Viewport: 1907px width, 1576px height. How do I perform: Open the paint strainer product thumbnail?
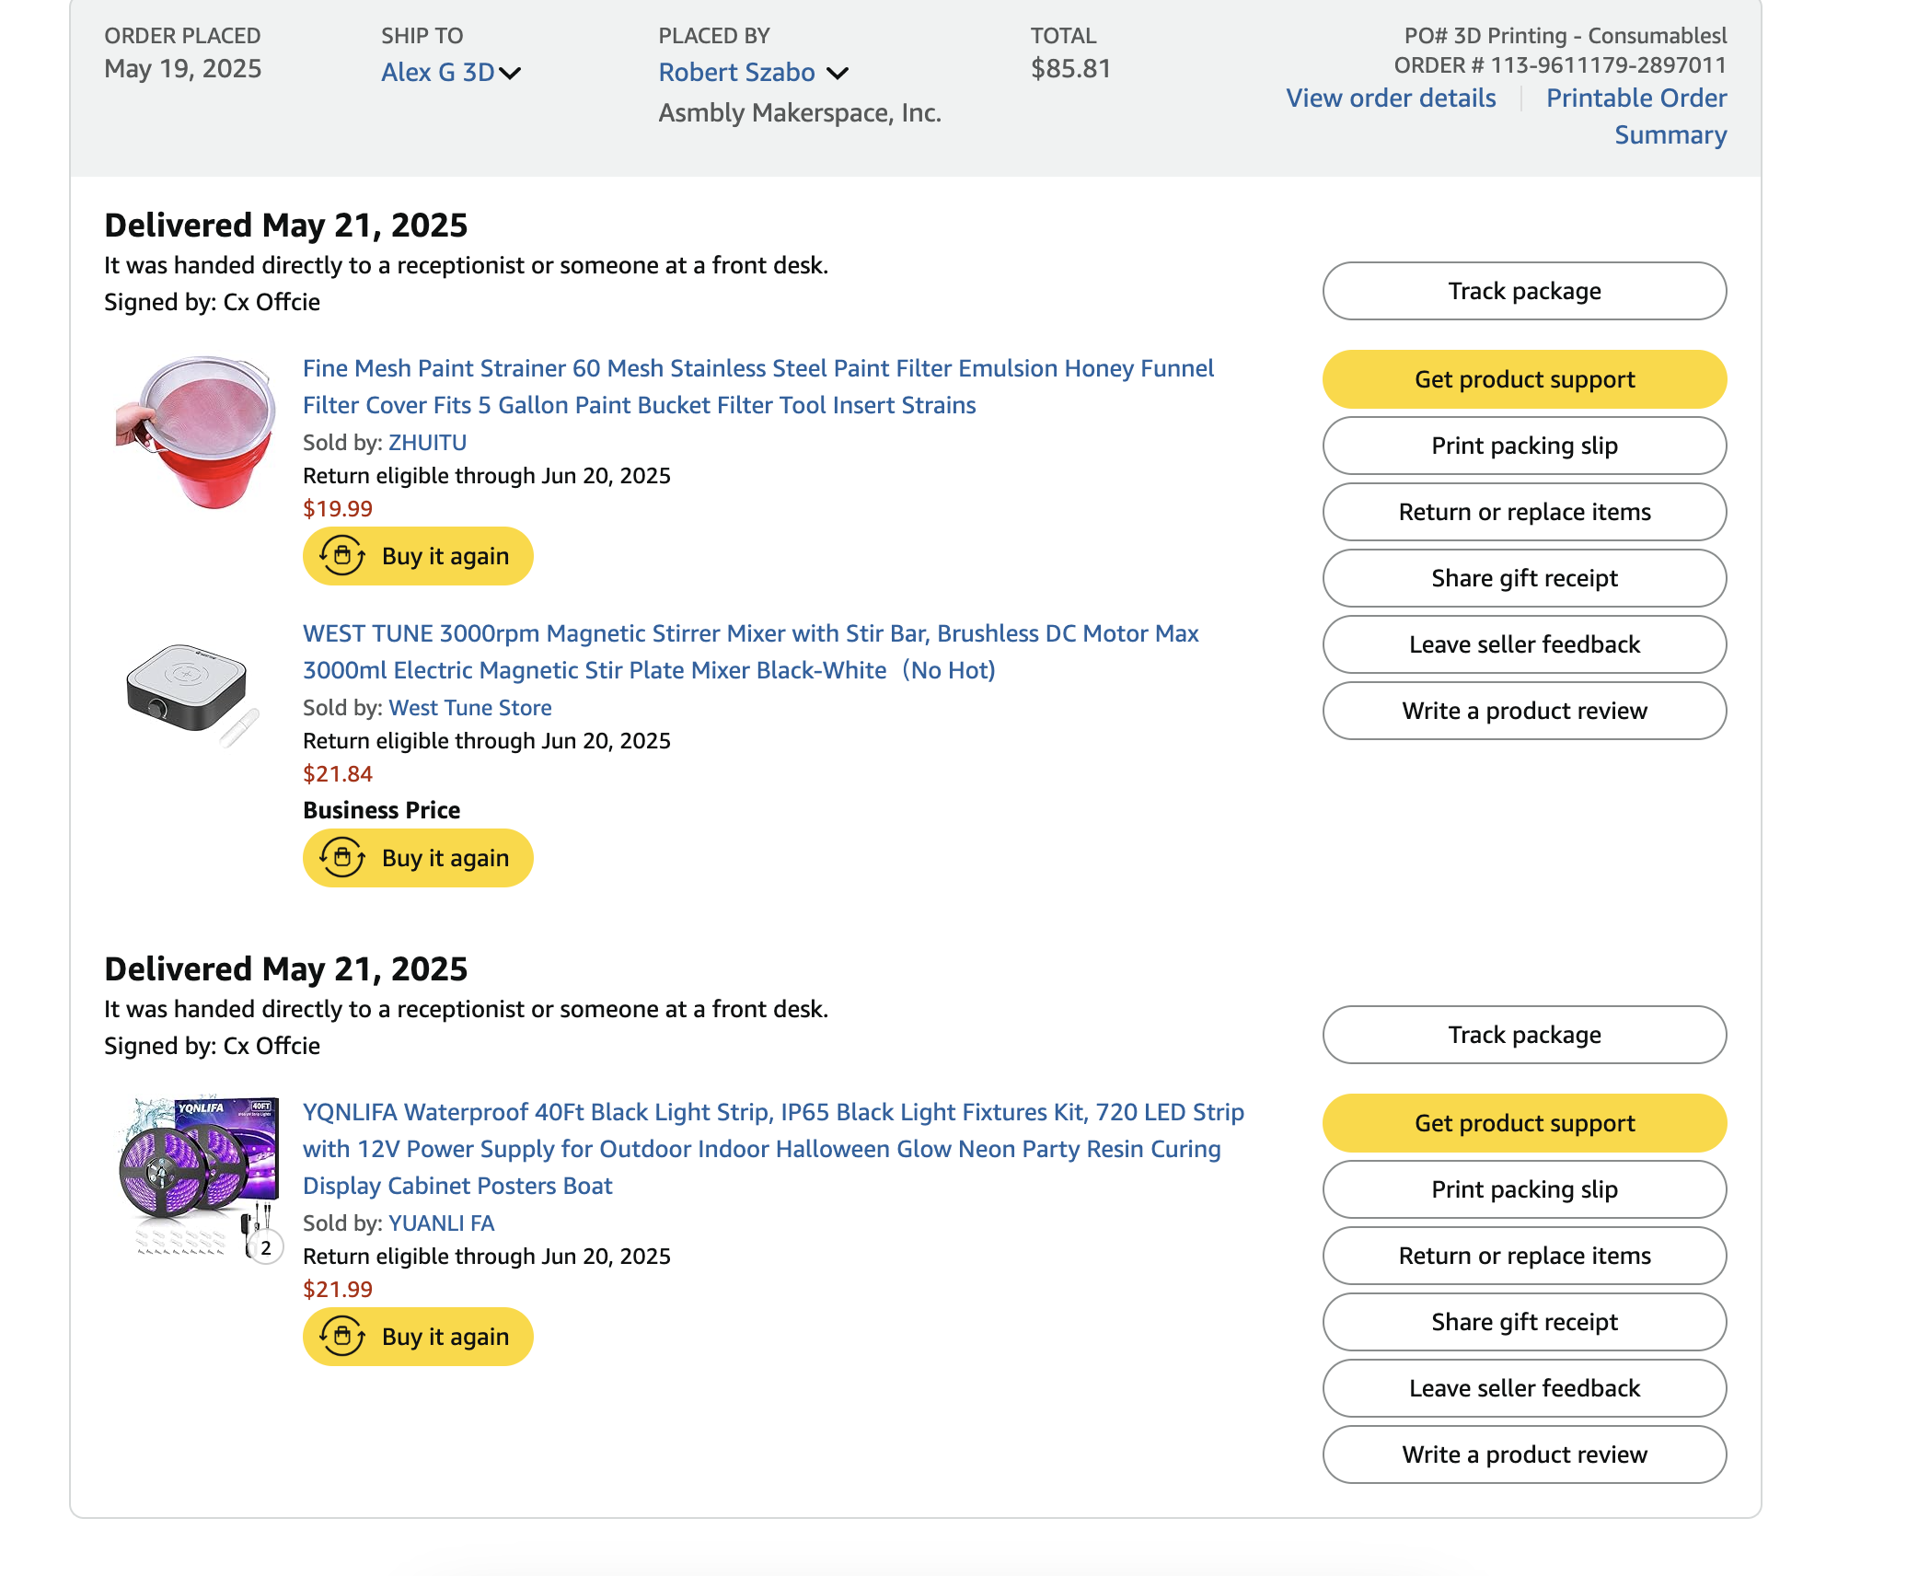(x=196, y=433)
